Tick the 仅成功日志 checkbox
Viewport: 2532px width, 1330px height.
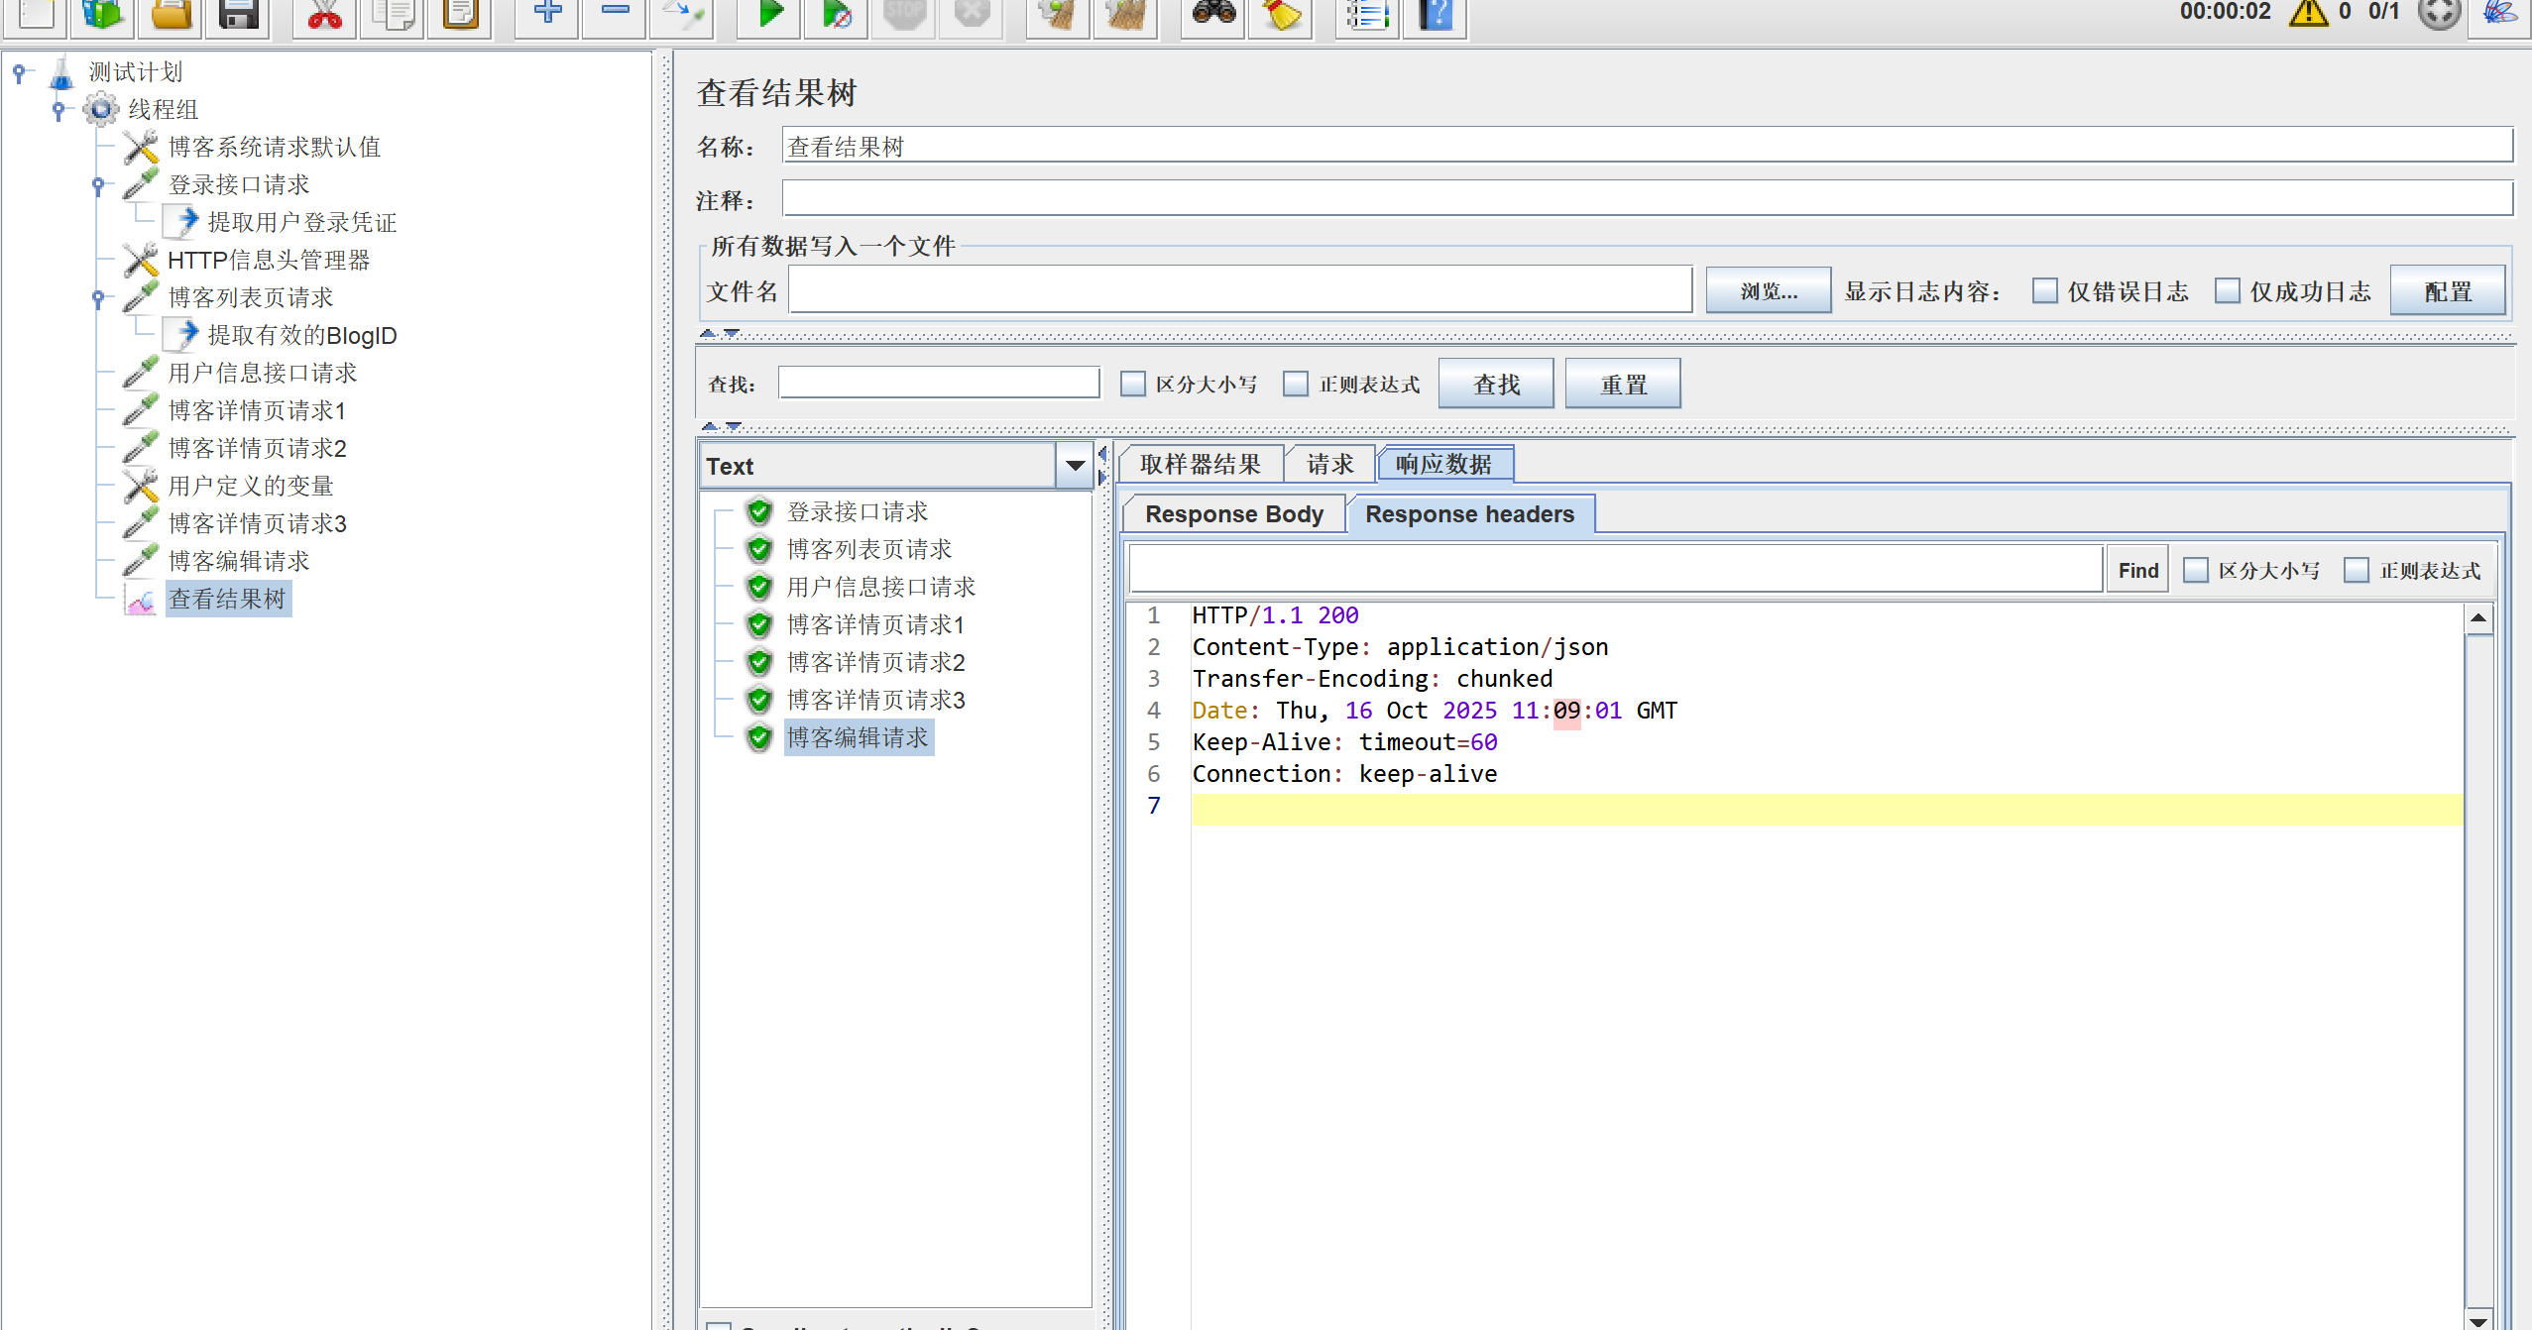coord(2227,291)
